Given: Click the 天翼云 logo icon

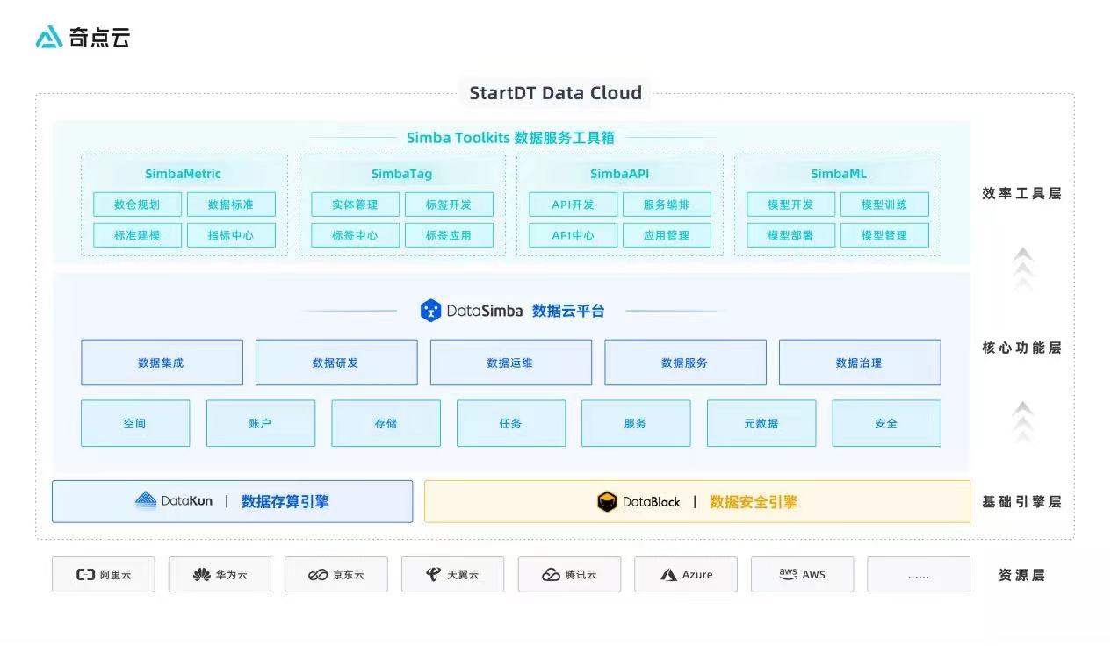Looking at the screenshot, I should pyautogui.click(x=433, y=575).
